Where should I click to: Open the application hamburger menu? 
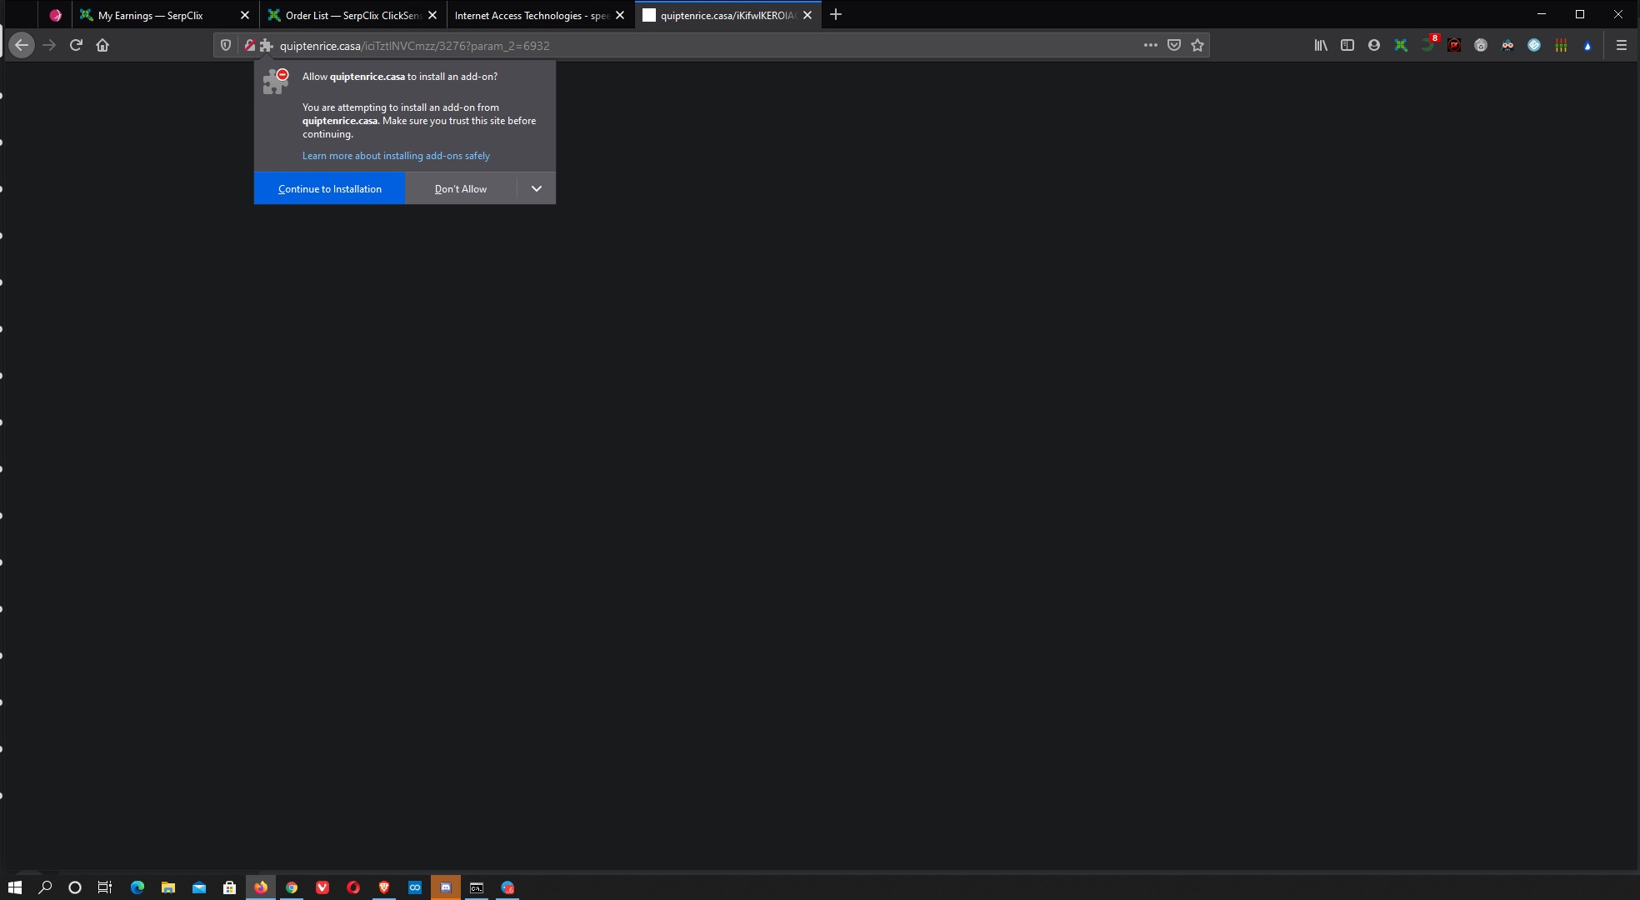point(1621,46)
